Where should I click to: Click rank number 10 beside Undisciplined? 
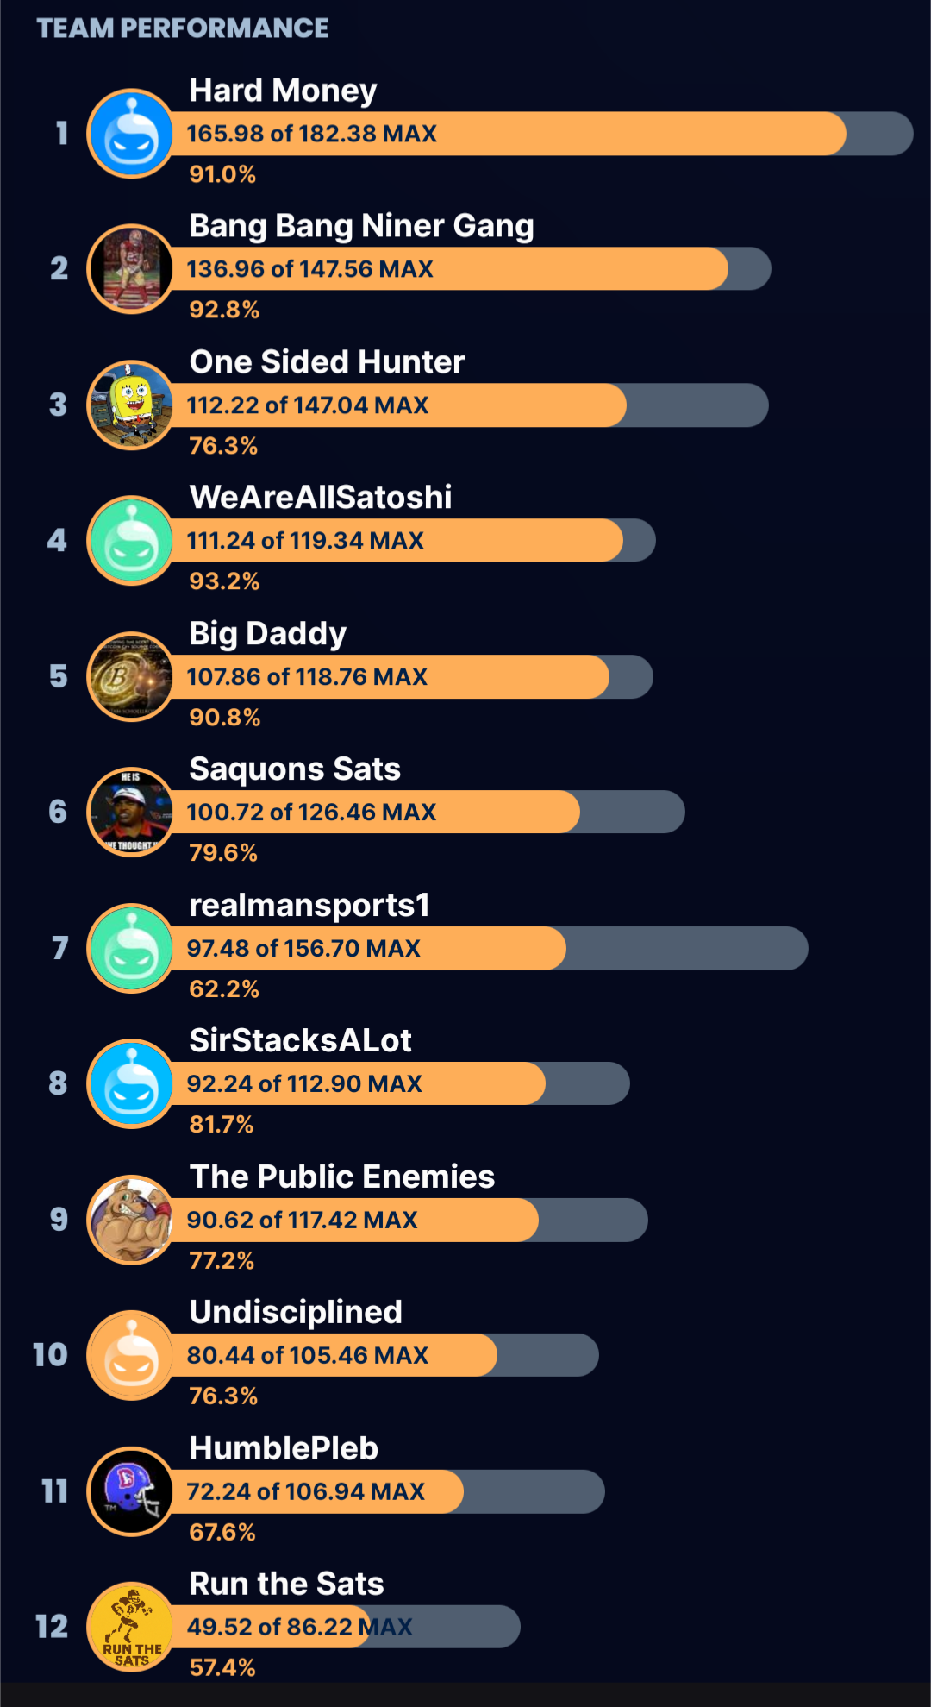(x=50, y=1355)
